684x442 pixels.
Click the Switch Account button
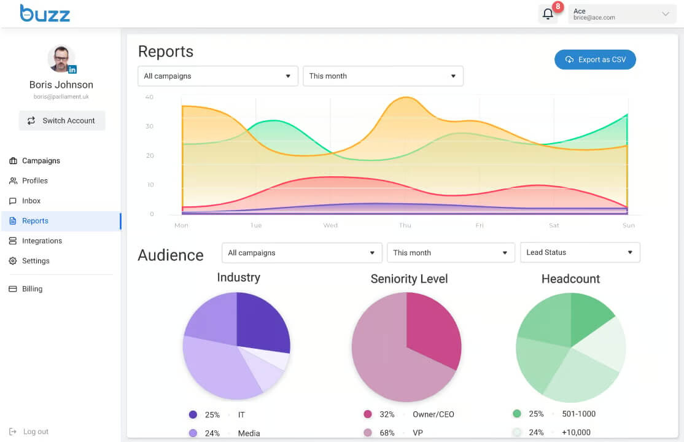click(x=62, y=120)
